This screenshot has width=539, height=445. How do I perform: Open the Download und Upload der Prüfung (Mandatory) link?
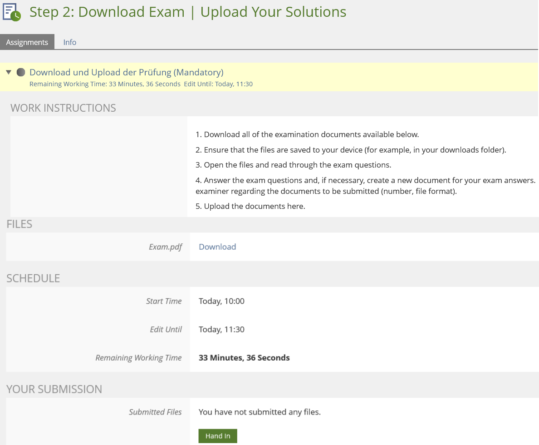click(x=126, y=72)
